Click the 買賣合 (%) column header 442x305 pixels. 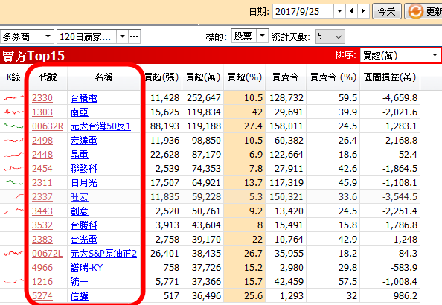pos(333,77)
